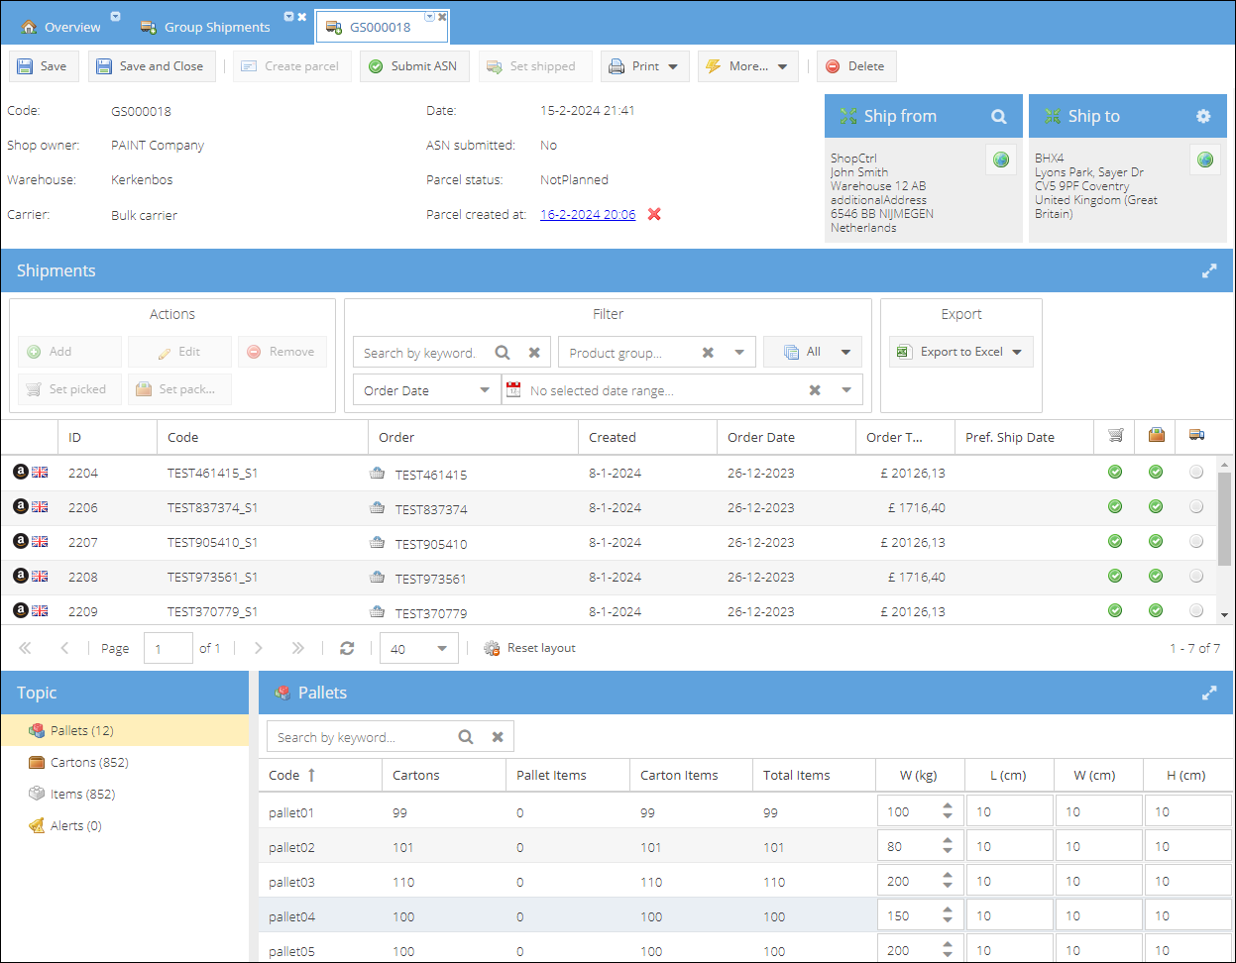Image resolution: width=1236 pixels, height=963 pixels.
Task: Toggle packed checkmark for shipment 2207
Action: click(1156, 542)
